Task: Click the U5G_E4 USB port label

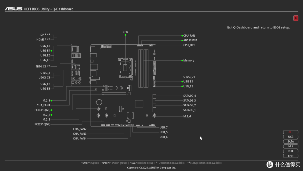Action: coord(45,51)
